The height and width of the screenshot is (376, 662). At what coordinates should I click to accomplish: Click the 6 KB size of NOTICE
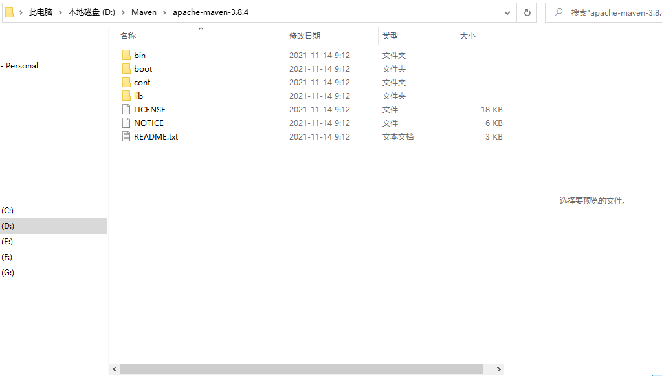[494, 123]
